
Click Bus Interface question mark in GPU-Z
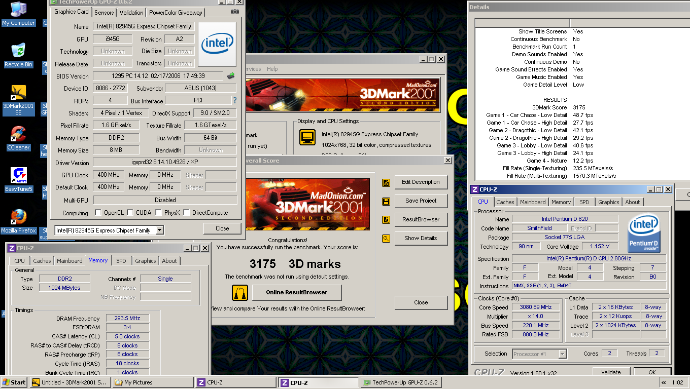[235, 100]
